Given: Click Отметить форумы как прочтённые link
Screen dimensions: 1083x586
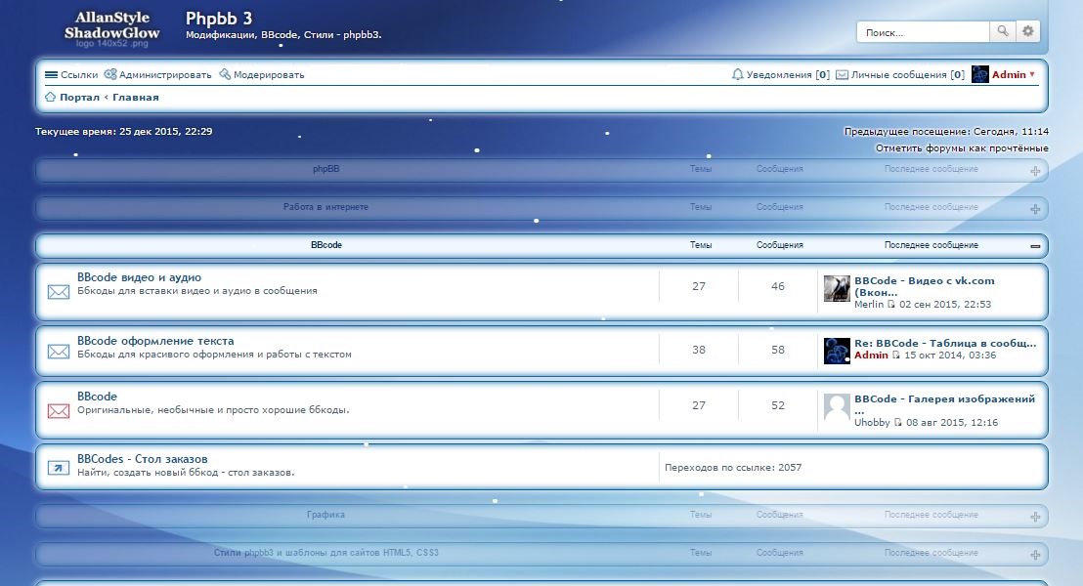Looking at the screenshot, I should tap(962, 148).
